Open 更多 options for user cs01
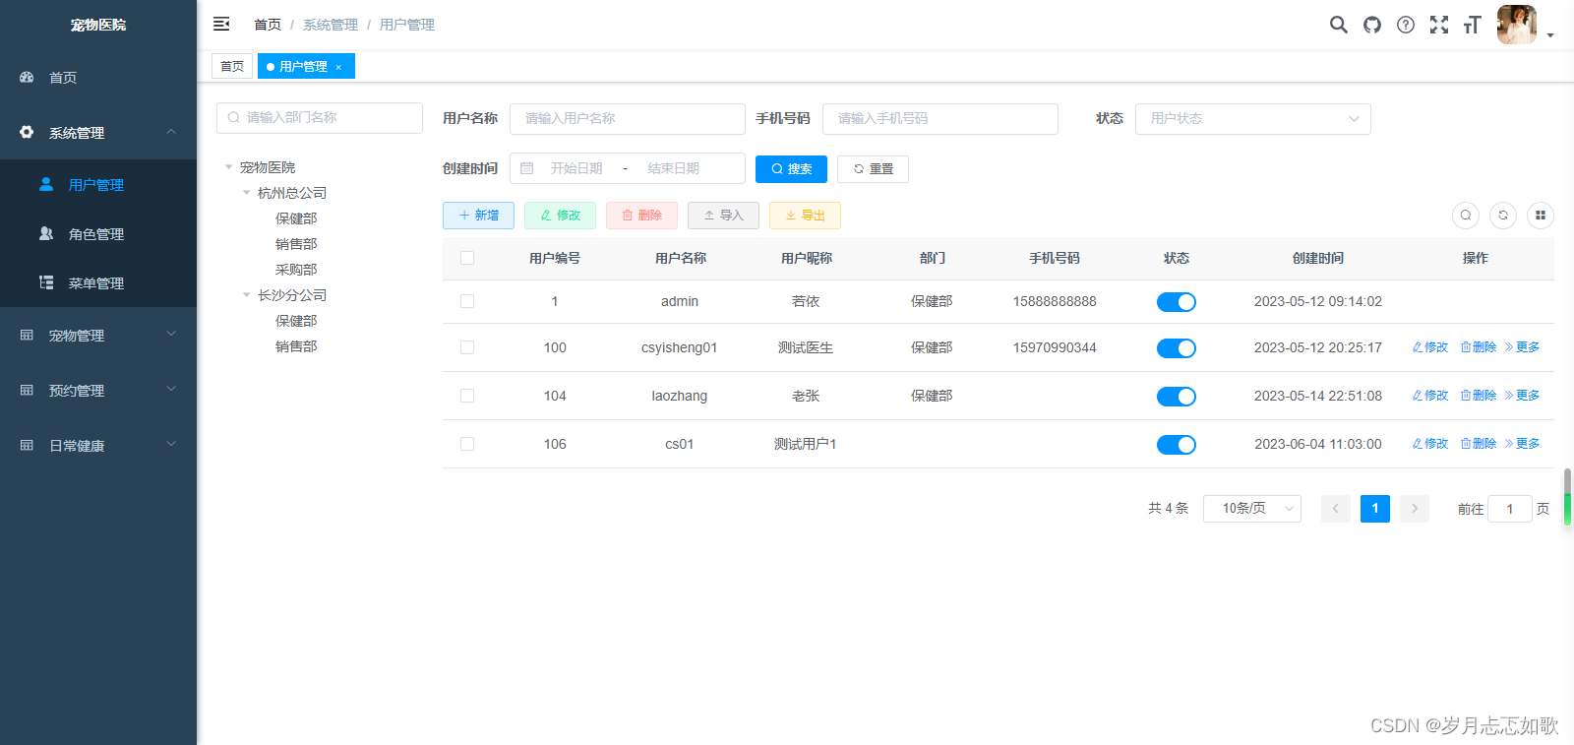 pos(1522,444)
